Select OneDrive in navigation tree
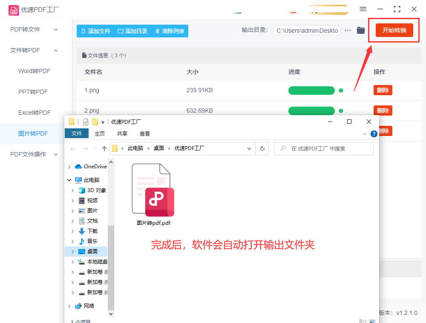 click(x=95, y=166)
